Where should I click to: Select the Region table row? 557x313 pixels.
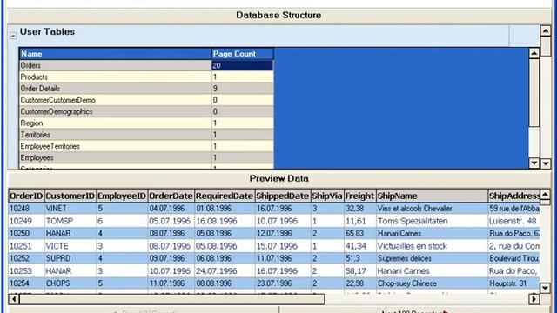[146, 123]
